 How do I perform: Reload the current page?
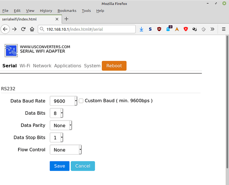pos(23,29)
